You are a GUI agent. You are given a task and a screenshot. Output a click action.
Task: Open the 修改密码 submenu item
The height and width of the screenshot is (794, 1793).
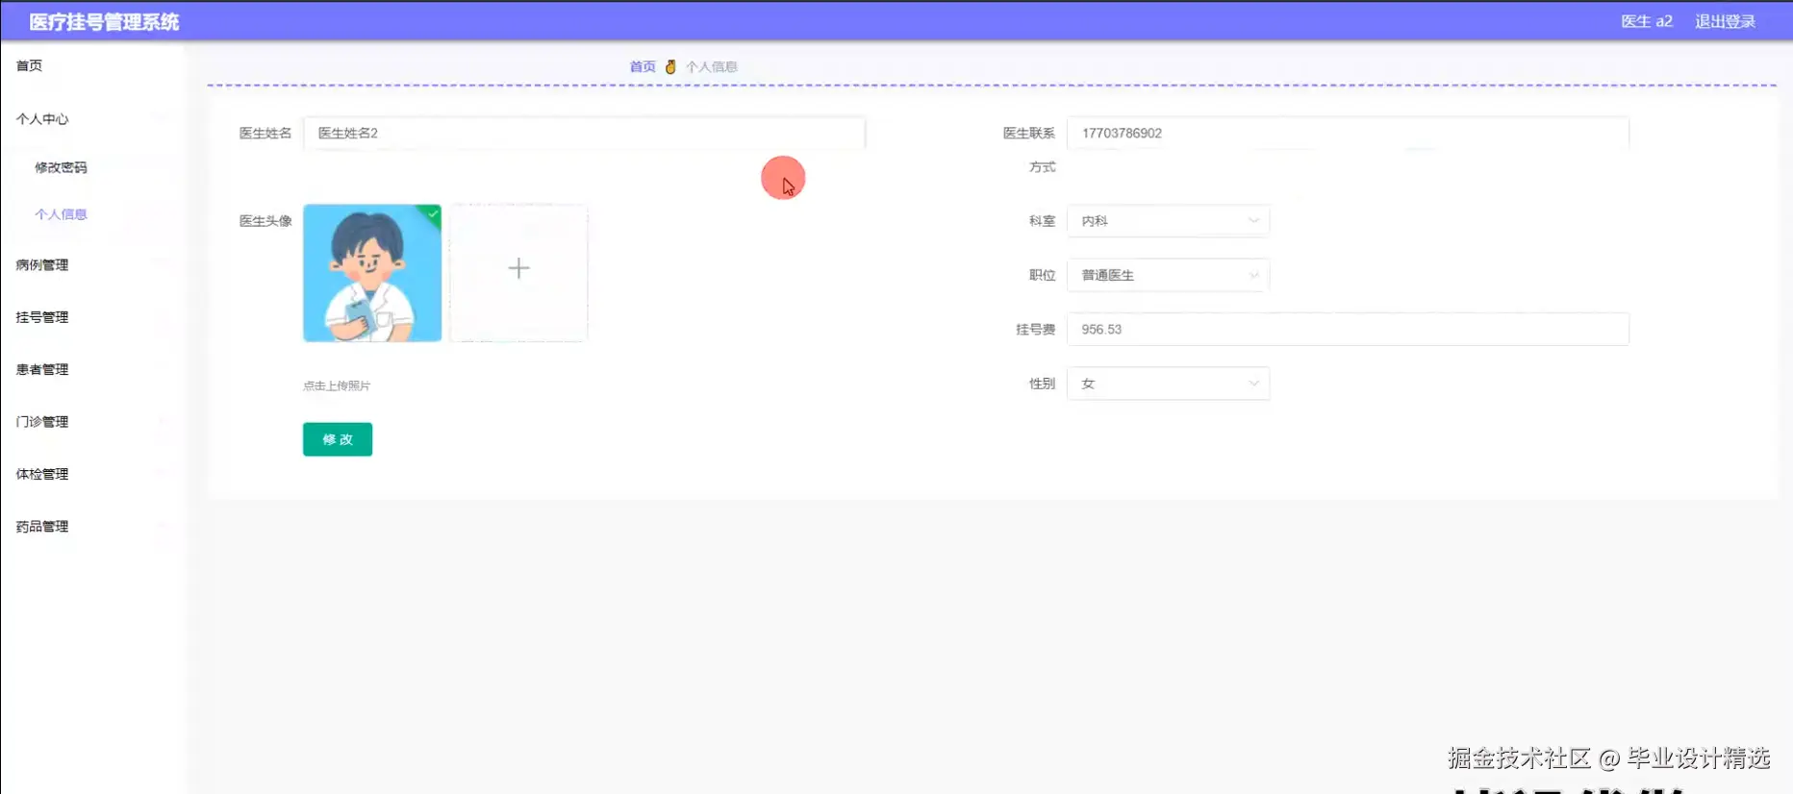click(61, 167)
